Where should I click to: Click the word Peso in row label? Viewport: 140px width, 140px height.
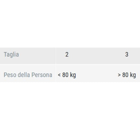click(10, 75)
